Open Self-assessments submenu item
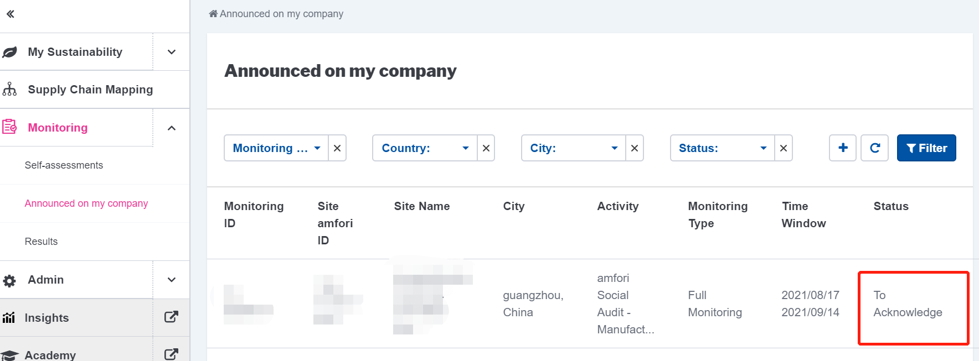 tap(64, 165)
